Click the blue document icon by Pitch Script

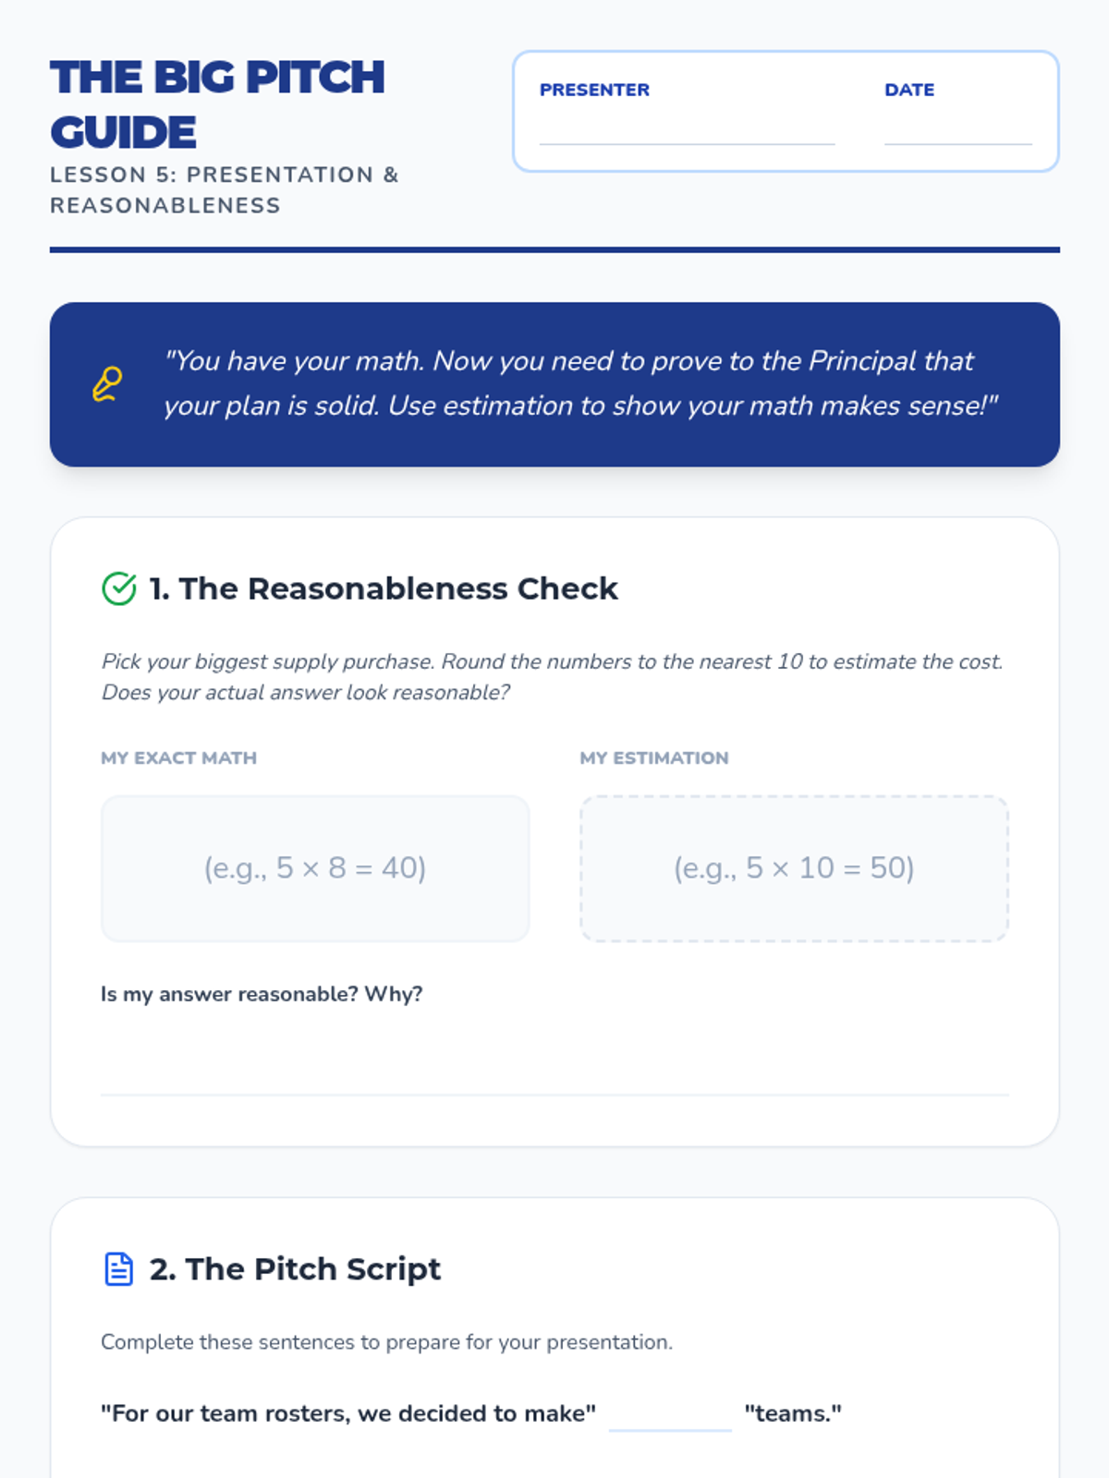point(119,1269)
